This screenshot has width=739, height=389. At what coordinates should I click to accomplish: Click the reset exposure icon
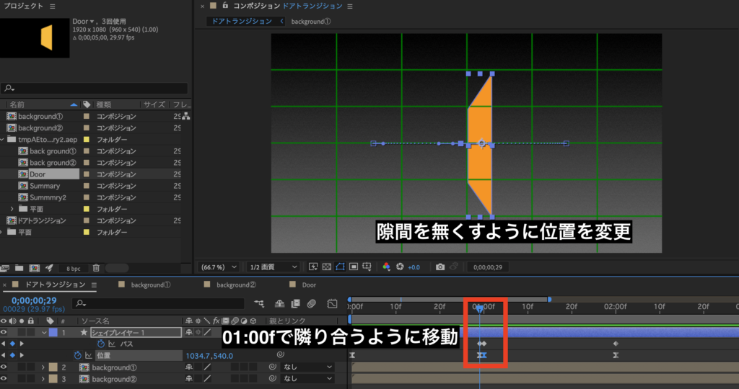(x=399, y=267)
